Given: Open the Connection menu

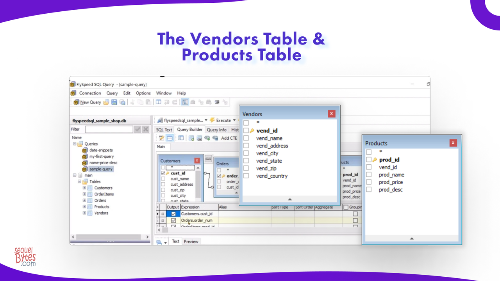Looking at the screenshot, I should 90,93.
